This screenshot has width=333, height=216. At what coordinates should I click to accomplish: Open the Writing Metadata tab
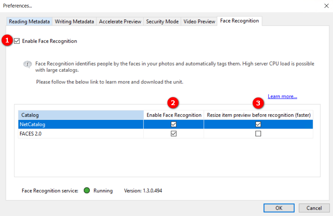pyautogui.click(x=74, y=21)
